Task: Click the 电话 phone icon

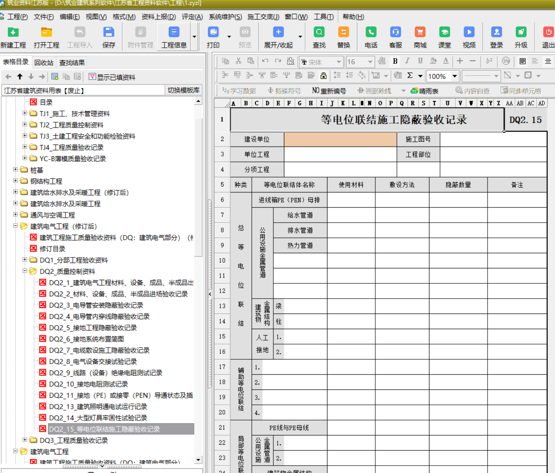Action: tap(371, 38)
